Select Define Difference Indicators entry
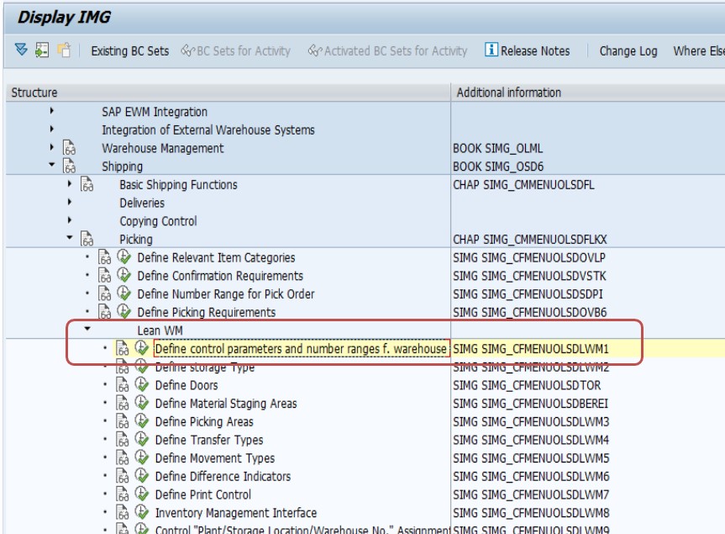Image resolution: width=725 pixels, height=534 pixels. (x=223, y=476)
